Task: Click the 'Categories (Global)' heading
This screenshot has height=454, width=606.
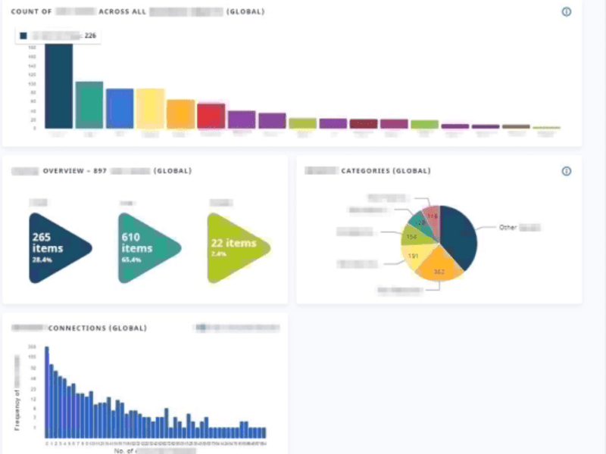Action: (386, 171)
